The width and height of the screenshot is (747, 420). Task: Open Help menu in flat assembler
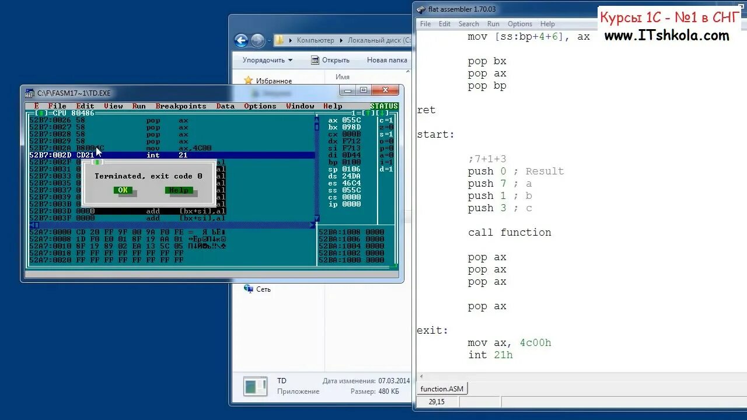click(x=547, y=24)
